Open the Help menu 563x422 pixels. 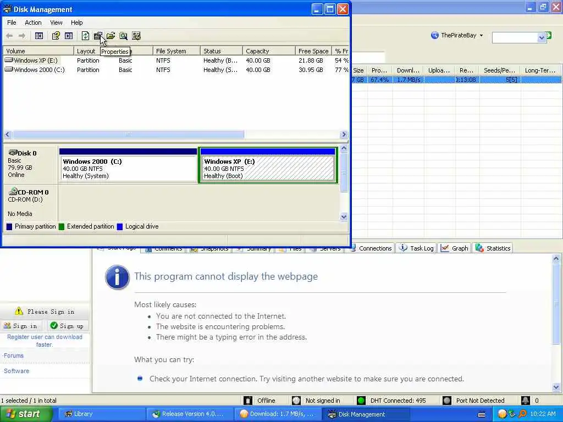[x=76, y=23]
